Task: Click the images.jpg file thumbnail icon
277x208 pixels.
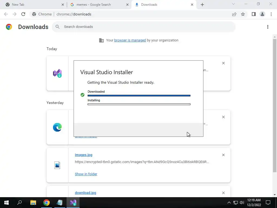Action: (x=57, y=165)
